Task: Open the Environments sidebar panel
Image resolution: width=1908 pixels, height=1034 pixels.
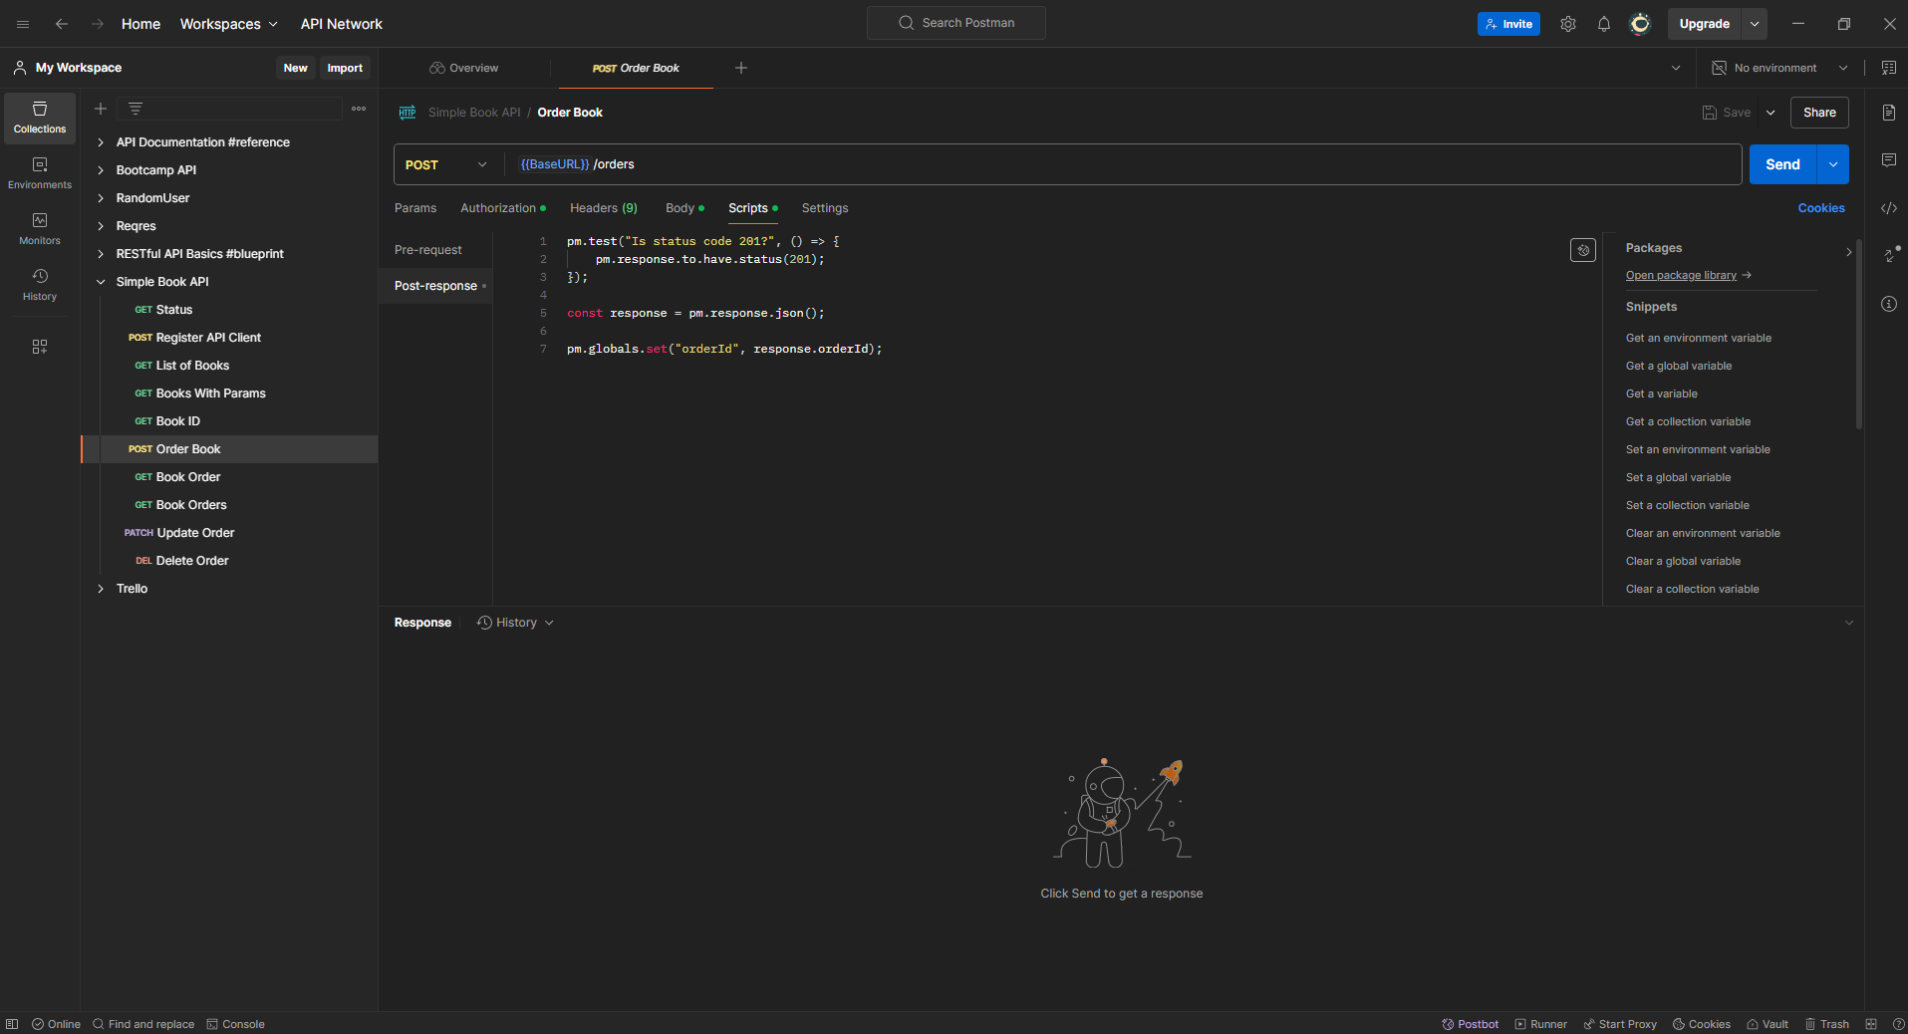Action: [40, 173]
